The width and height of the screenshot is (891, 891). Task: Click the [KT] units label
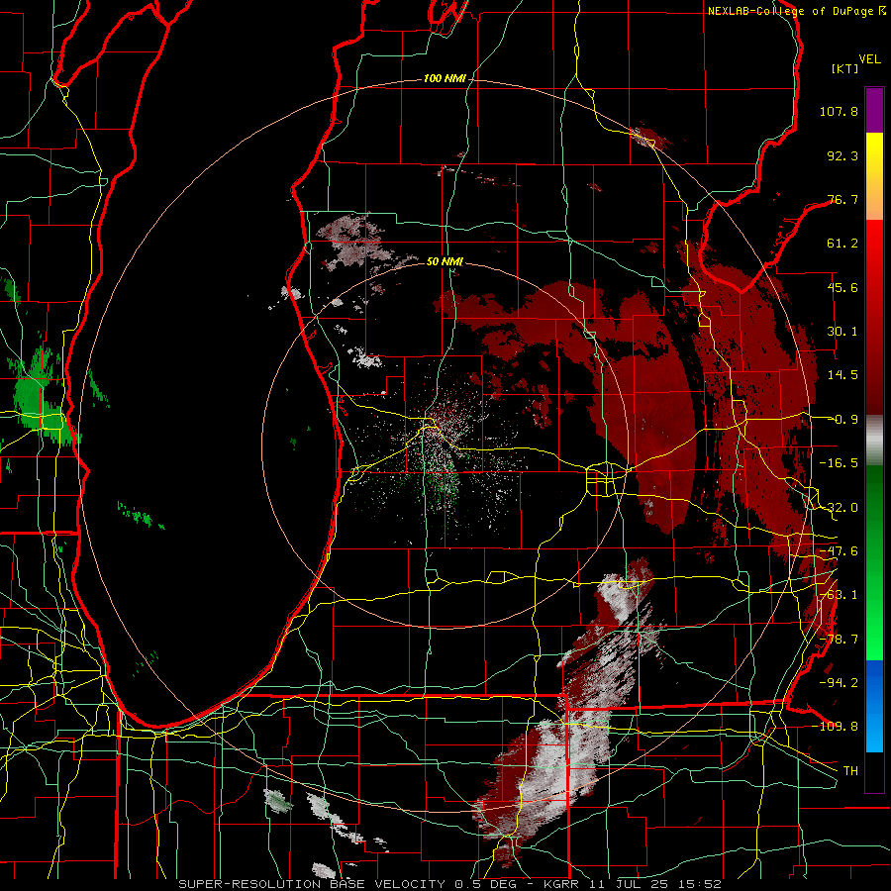[844, 68]
